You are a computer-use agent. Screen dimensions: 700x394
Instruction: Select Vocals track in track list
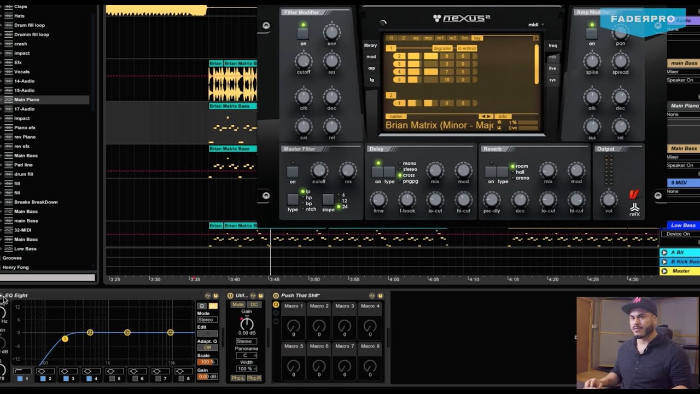tap(22, 72)
